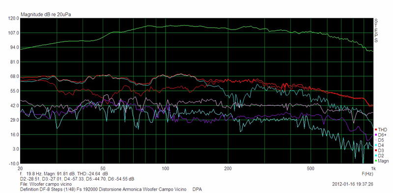Screen dimensions: 393x193
Task: Click the 2012-01-16 timestamp text
Action: (x=353, y=184)
